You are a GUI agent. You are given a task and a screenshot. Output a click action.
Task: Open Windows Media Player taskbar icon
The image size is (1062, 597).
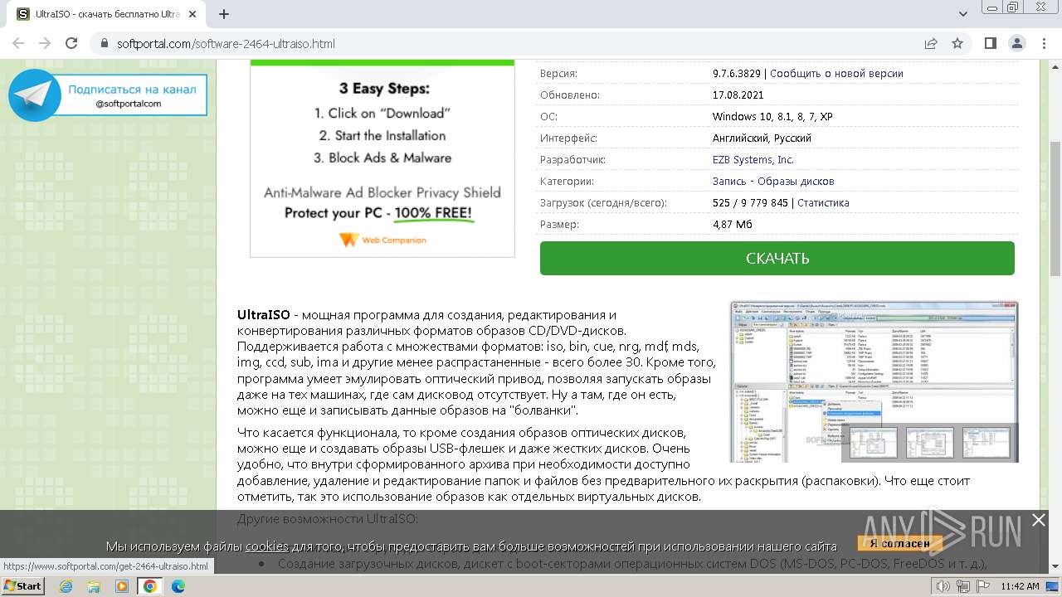122,585
